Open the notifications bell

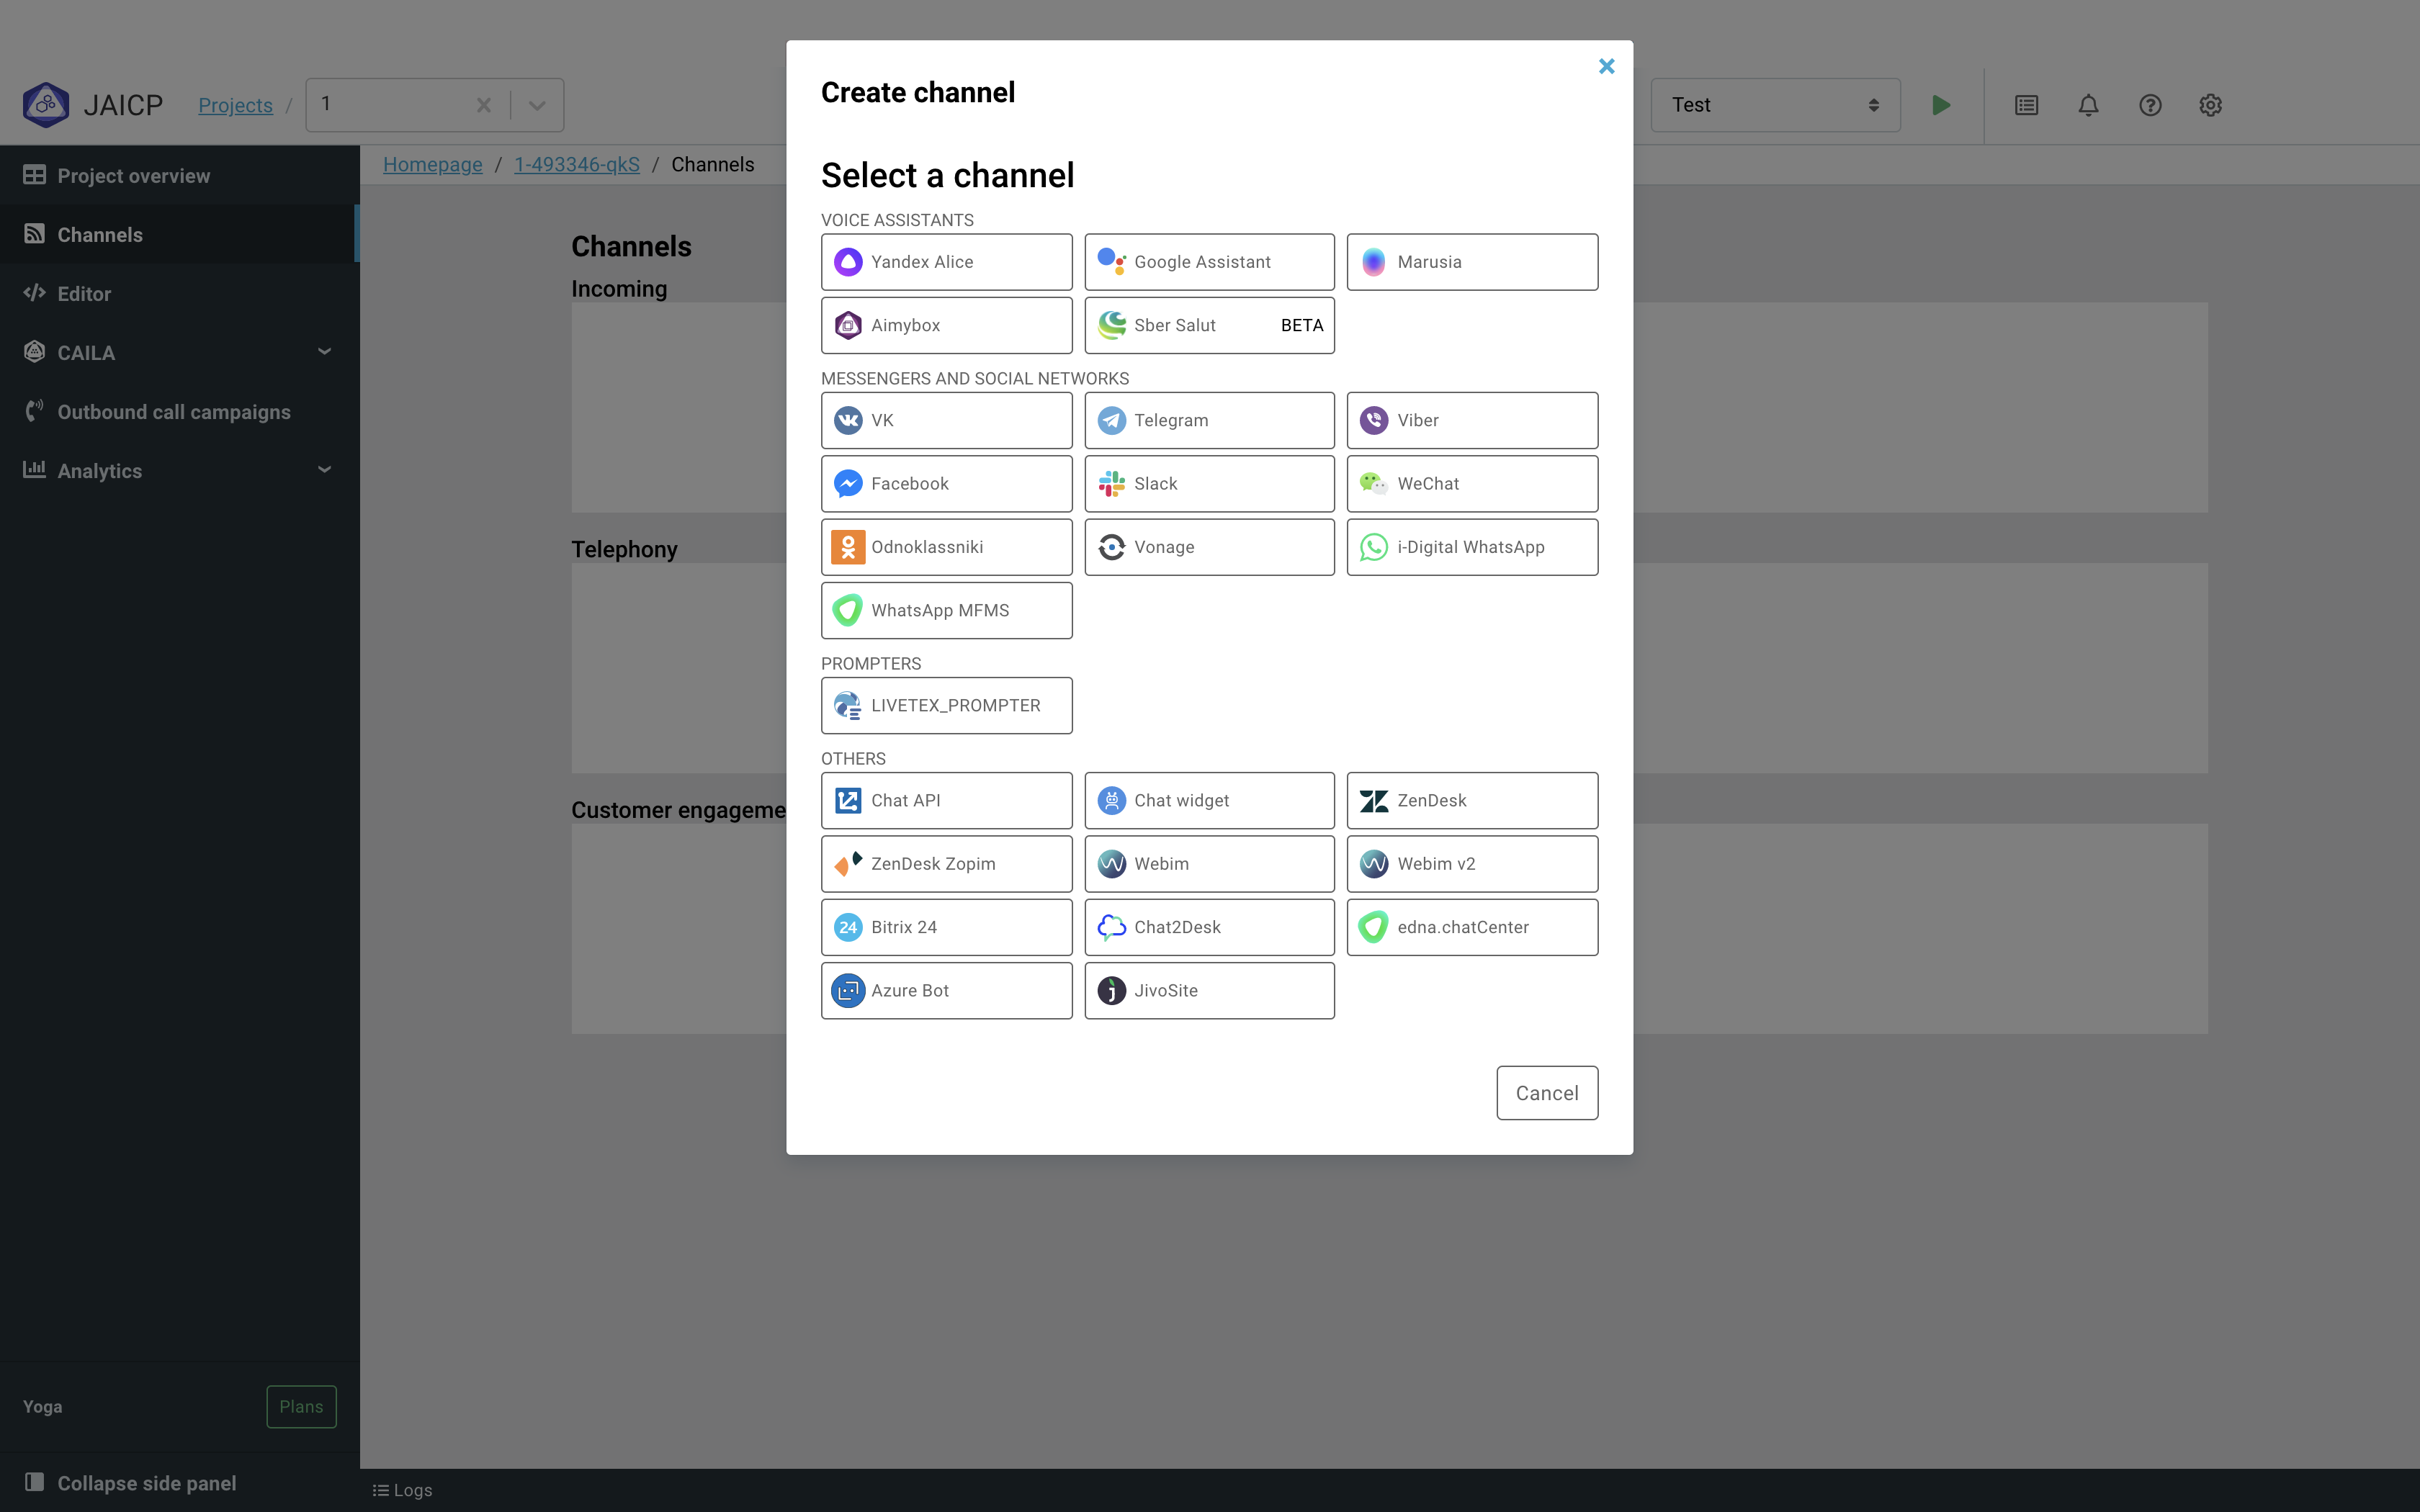pyautogui.click(x=2088, y=105)
